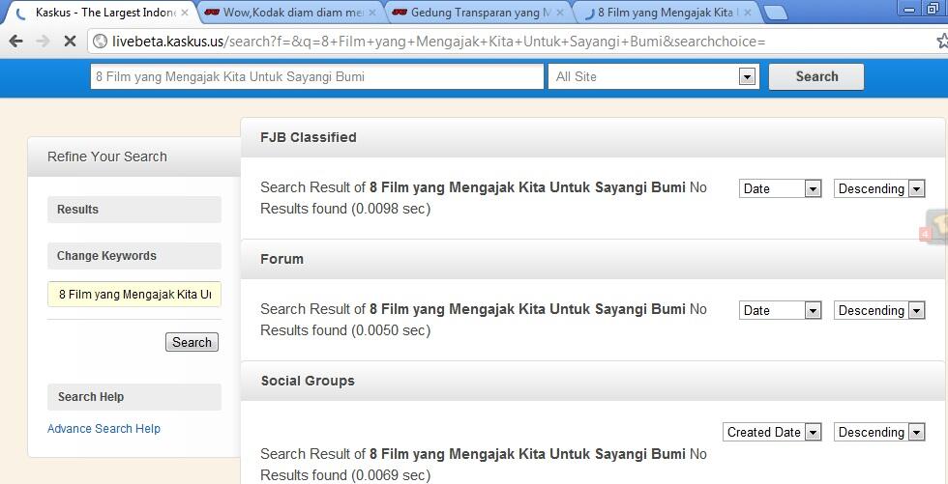The width and height of the screenshot is (948, 484).
Task: Click the Forum section heading
Action: [281, 260]
